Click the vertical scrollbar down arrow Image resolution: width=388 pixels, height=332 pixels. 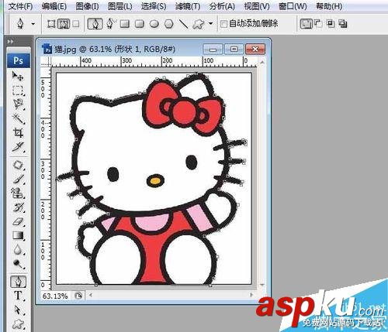[262, 285]
